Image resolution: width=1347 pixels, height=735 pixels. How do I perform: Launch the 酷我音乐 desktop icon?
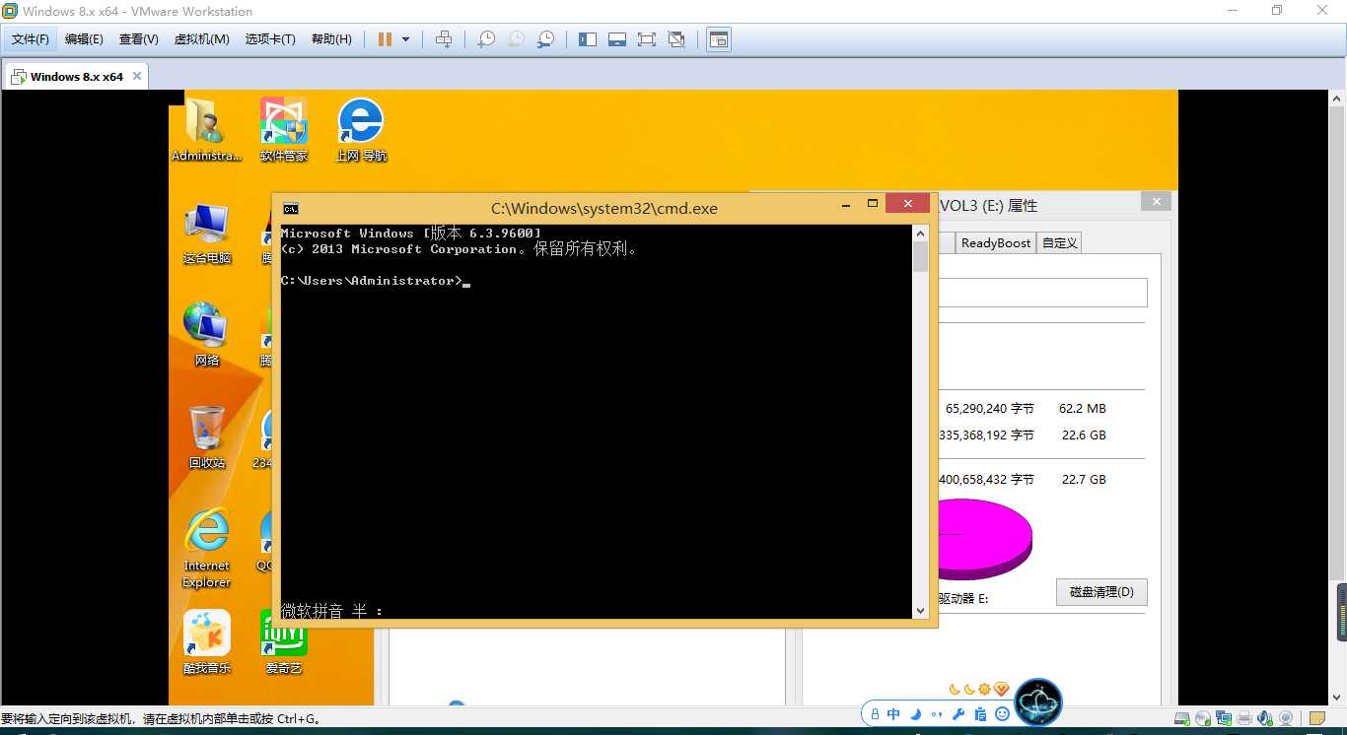click(207, 642)
